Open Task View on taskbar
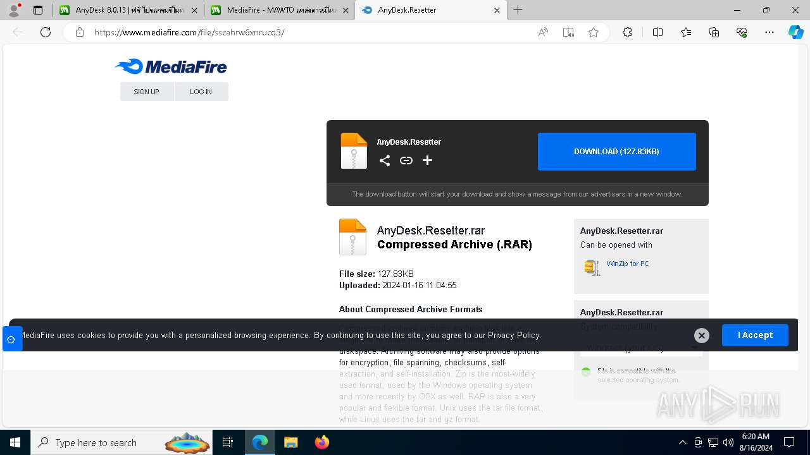Image resolution: width=810 pixels, height=455 pixels. pyautogui.click(x=228, y=442)
